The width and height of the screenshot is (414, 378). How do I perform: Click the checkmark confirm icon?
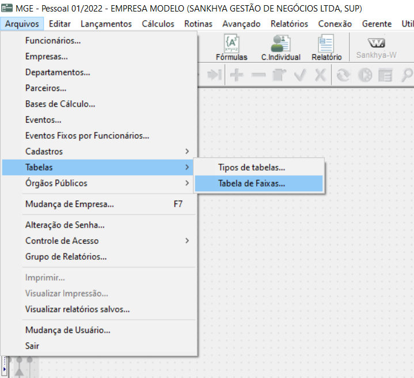coord(300,75)
